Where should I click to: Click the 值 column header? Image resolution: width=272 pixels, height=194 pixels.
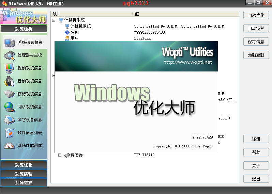(186, 14)
